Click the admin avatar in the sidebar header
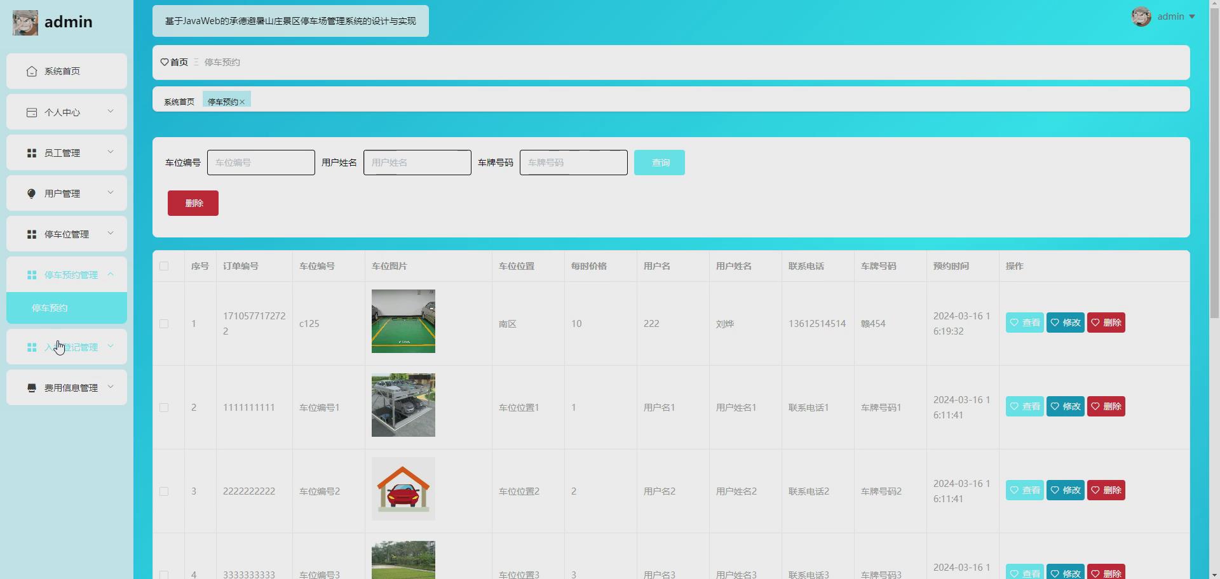This screenshot has width=1220, height=579. (25, 23)
